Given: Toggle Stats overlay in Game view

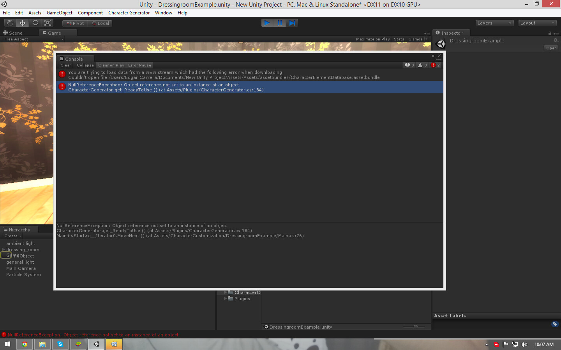Looking at the screenshot, I should click(x=399, y=39).
